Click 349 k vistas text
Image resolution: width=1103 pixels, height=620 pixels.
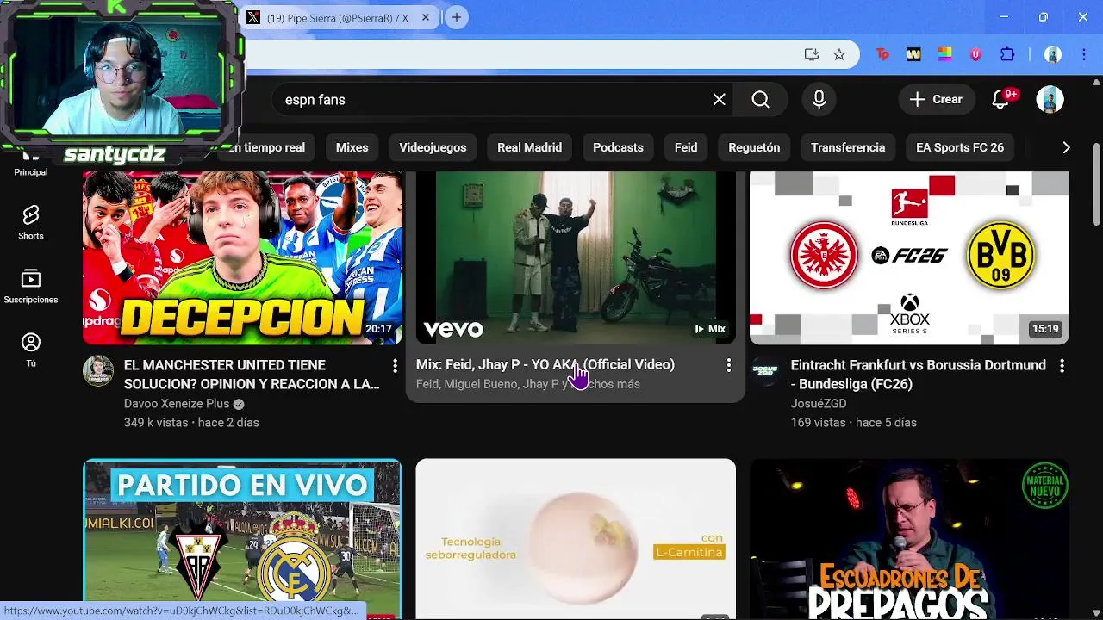[157, 423]
